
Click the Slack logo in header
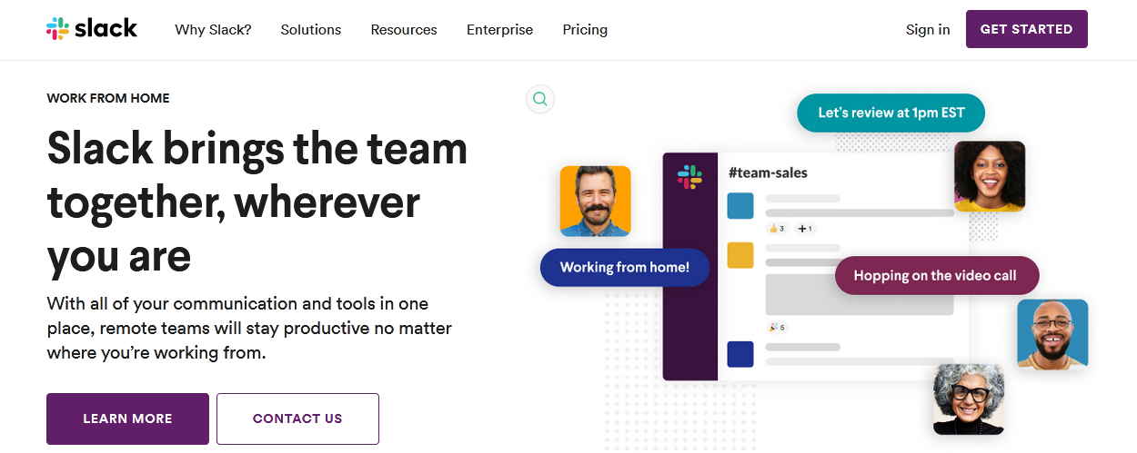click(x=92, y=29)
